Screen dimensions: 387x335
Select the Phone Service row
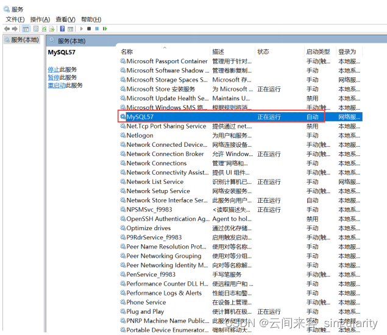click(x=241, y=302)
